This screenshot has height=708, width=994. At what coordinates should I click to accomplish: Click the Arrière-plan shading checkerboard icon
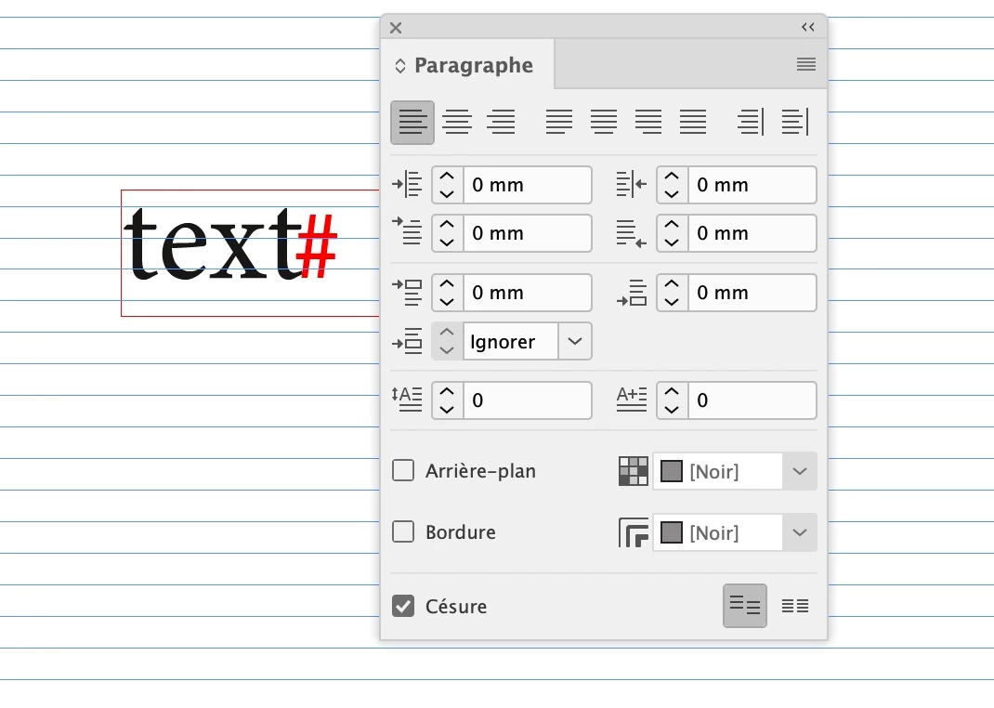click(633, 471)
